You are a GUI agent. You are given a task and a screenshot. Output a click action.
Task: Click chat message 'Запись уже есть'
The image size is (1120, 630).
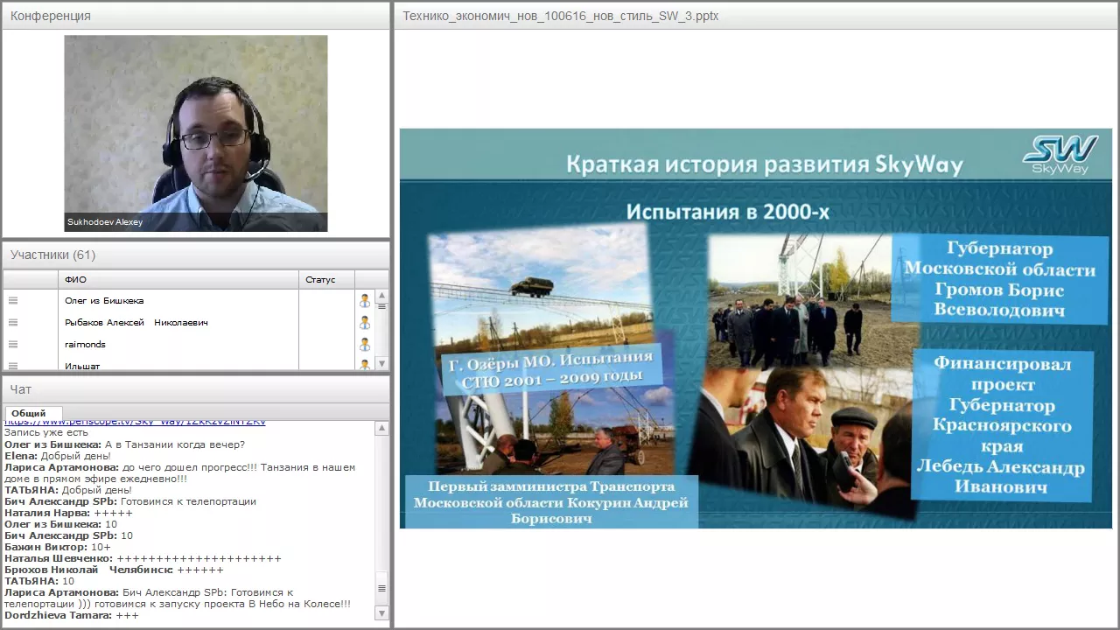pyautogui.click(x=46, y=433)
